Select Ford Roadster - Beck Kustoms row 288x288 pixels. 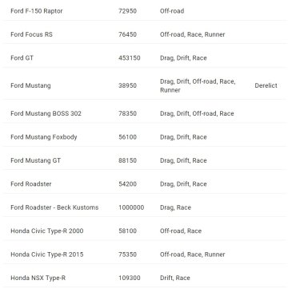coord(144,207)
